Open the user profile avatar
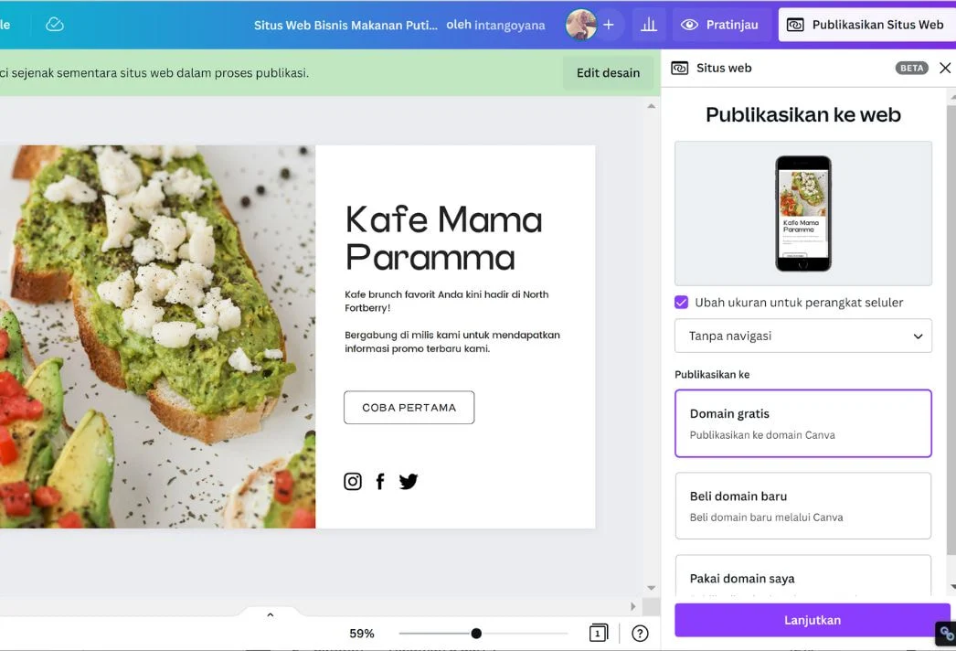Screen dimensions: 956x651 click(x=581, y=25)
